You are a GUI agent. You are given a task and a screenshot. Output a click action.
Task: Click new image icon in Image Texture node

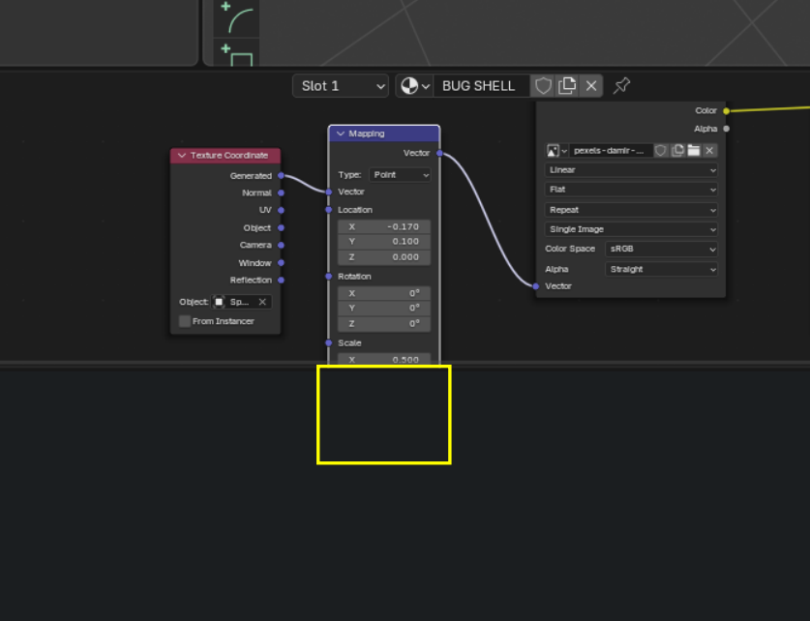coord(677,151)
